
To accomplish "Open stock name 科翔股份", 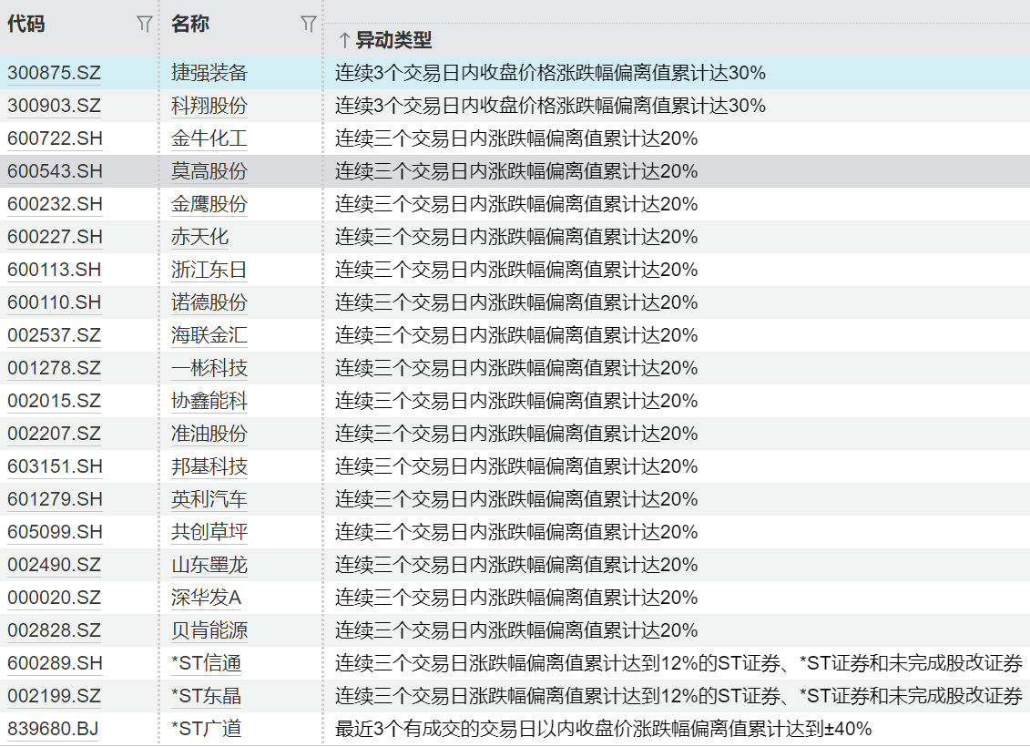I will (209, 106).
